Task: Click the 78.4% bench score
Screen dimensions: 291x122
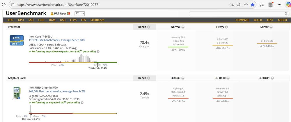Action: pyautogui.click(x=145, y=43)
